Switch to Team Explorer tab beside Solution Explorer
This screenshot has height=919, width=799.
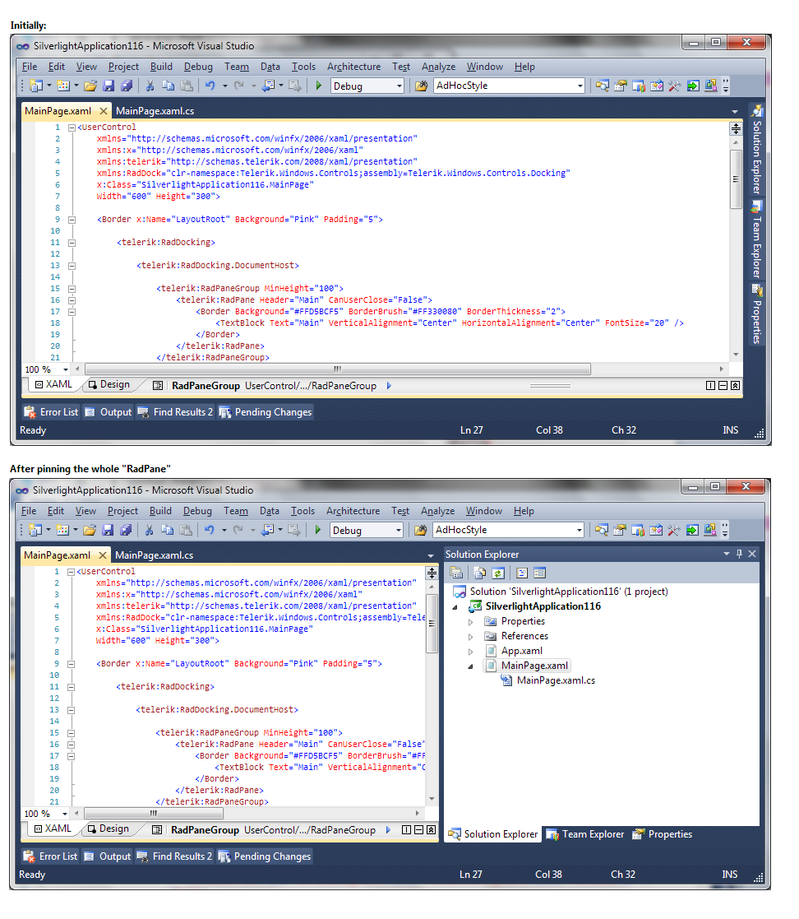(586, 834)
